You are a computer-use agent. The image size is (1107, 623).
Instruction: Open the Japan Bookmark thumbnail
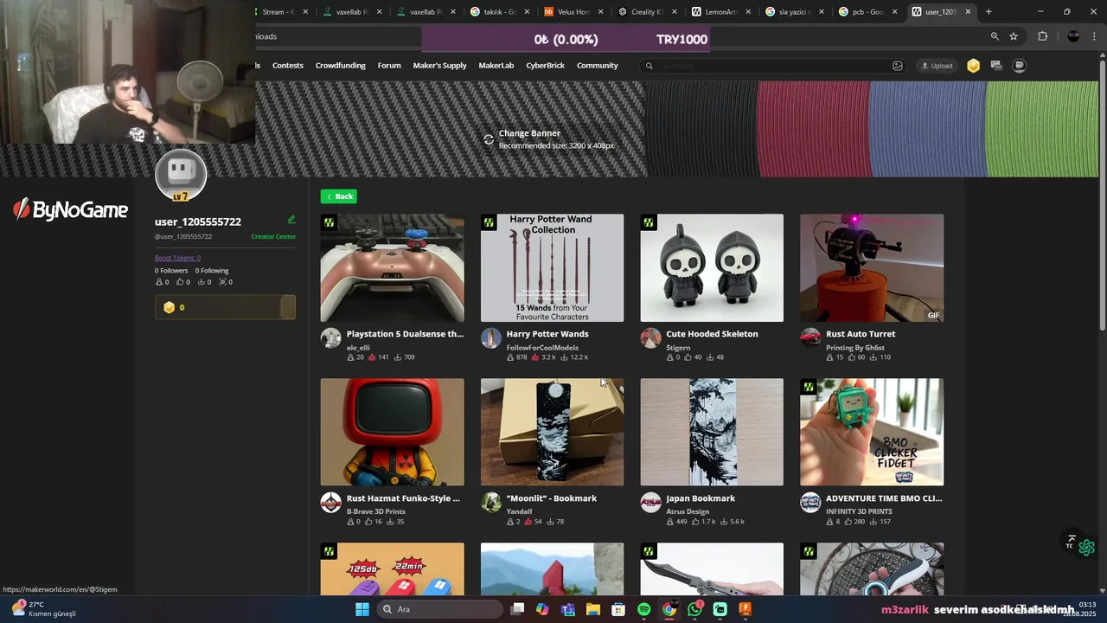click(712, 432)
